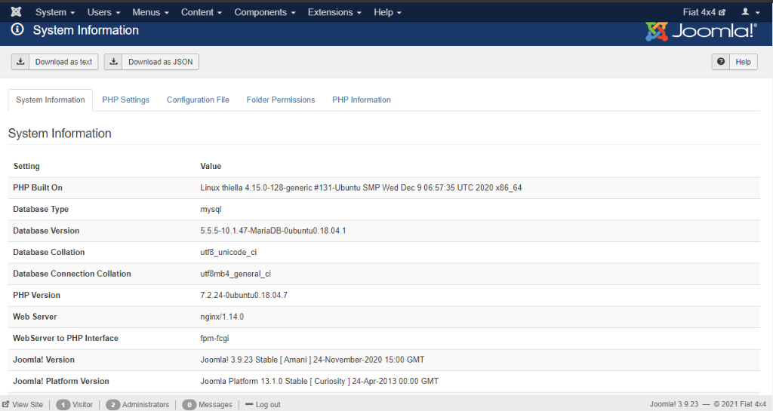Click the Database Type row label
This screenshot has height=411, width=773.
[x=41, y=209]
